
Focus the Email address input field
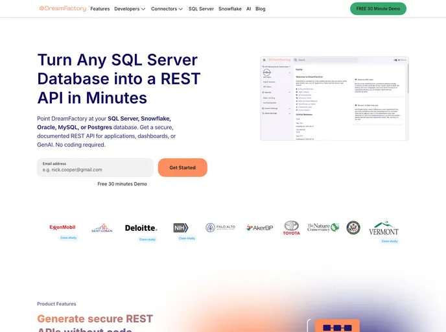coord(95,169)
